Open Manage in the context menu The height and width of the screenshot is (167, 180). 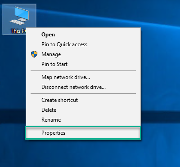click(x=83, y=54)
